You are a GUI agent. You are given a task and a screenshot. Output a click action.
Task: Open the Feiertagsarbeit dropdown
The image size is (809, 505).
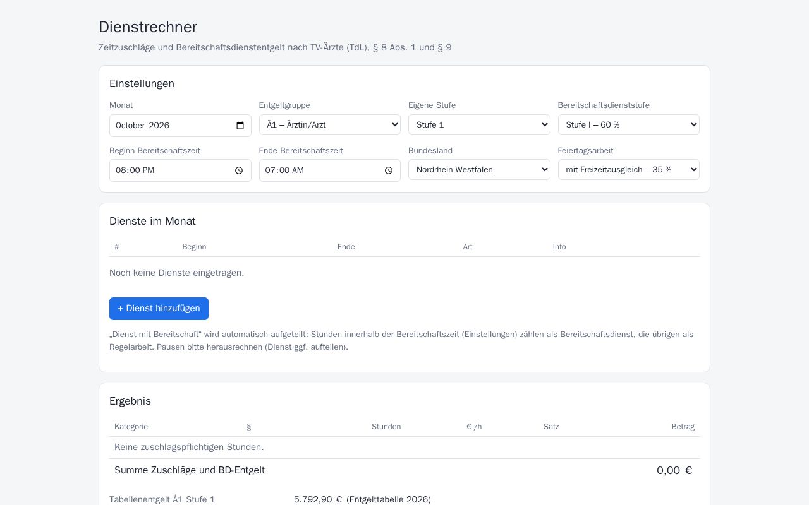point(629,170)
